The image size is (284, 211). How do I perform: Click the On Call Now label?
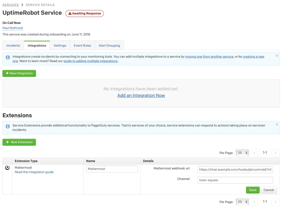(x=11, y=23)
